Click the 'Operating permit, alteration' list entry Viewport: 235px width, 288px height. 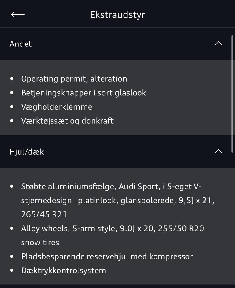tap(74, 79)
